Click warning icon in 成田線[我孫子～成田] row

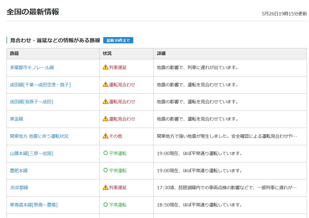point(105,101)
